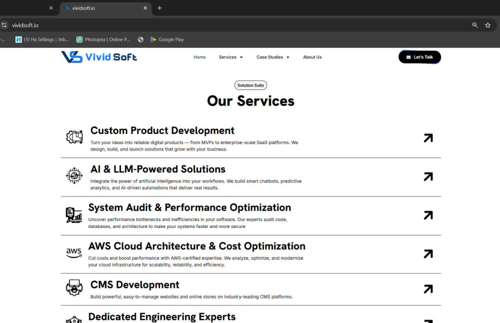Viewport: 500px width, 323px height.
Task: Open a new browser tab
Action: coord(160,8)
